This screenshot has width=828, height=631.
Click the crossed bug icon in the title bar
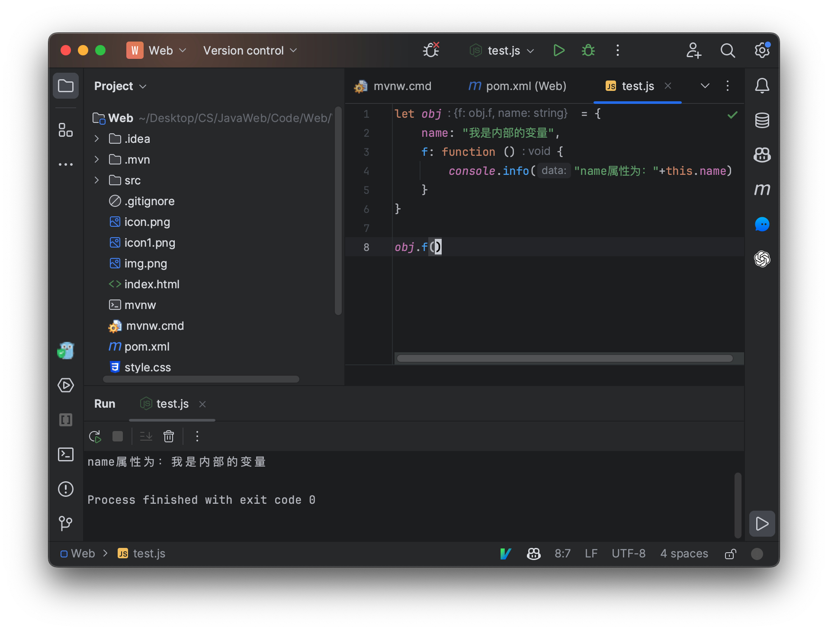tap(431, 50)
